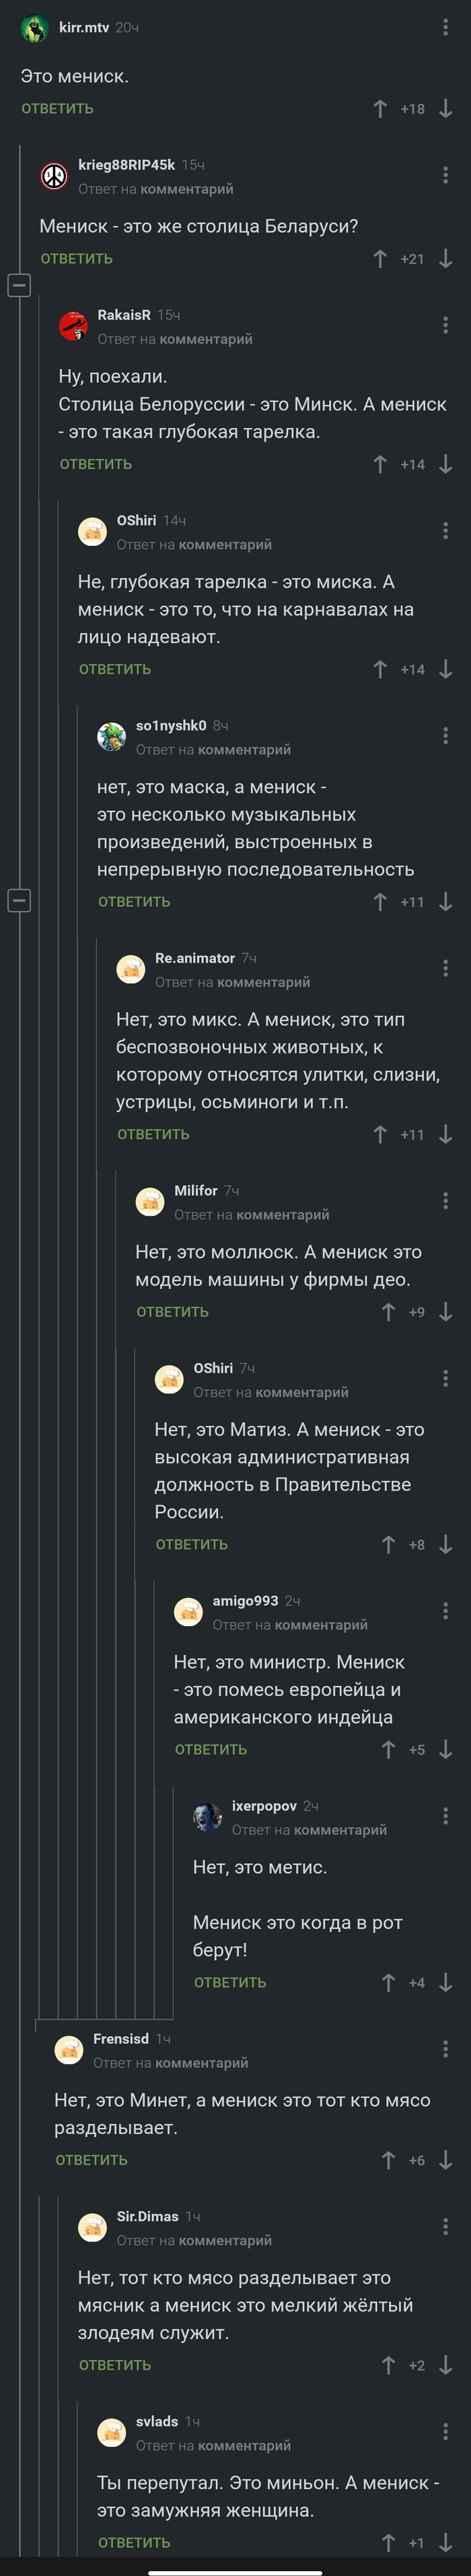Upvote amigo993's comment about индейце
The height and width of the screenshot is (2576, 471).
click(x=389, y=1749)
